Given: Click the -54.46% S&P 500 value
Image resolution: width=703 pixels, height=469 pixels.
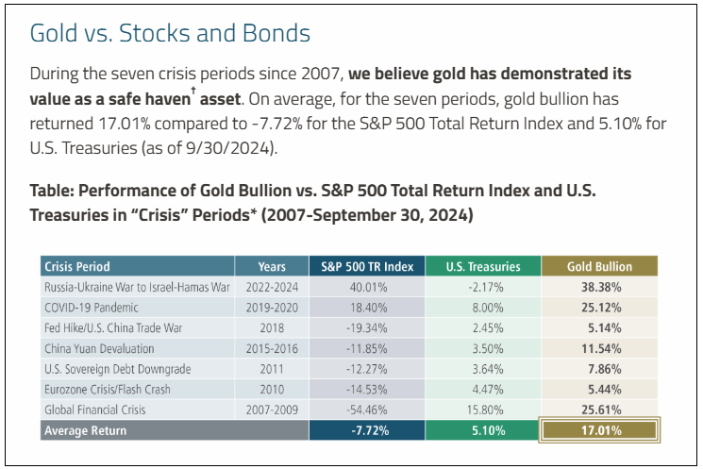Looking at the screenshot, I should click(x=367, y=409).
